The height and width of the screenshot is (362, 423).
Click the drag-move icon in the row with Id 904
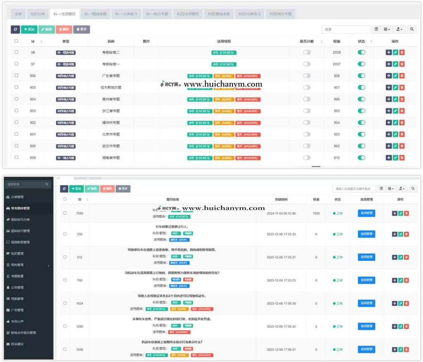[389, 99]
